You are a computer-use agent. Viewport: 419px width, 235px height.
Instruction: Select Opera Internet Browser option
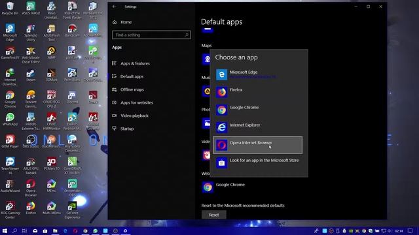coord(257,145)
